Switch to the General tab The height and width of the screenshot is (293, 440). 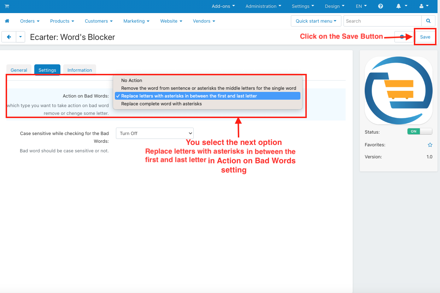click(x=19, y=70)
